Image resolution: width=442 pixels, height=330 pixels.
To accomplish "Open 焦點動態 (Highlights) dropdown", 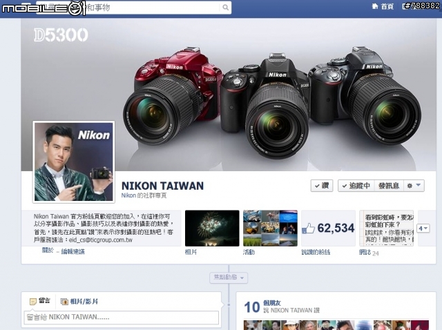I will [229, 278].
